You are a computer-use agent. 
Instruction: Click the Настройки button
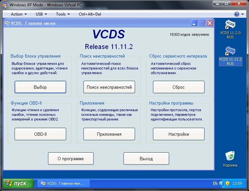point(179,134)
